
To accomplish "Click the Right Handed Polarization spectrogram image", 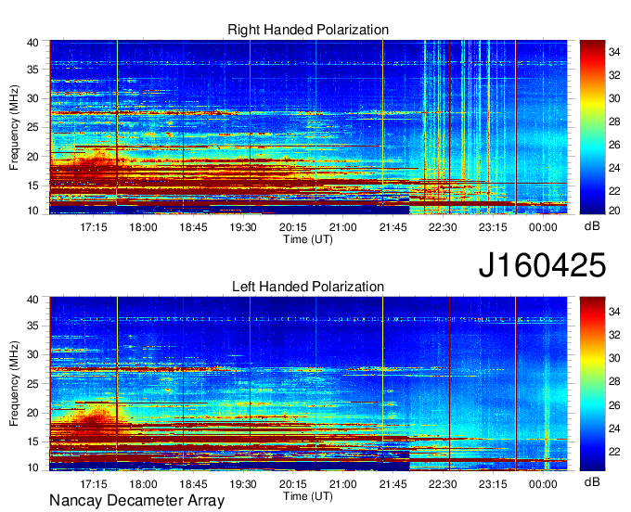I will (308, 127).
